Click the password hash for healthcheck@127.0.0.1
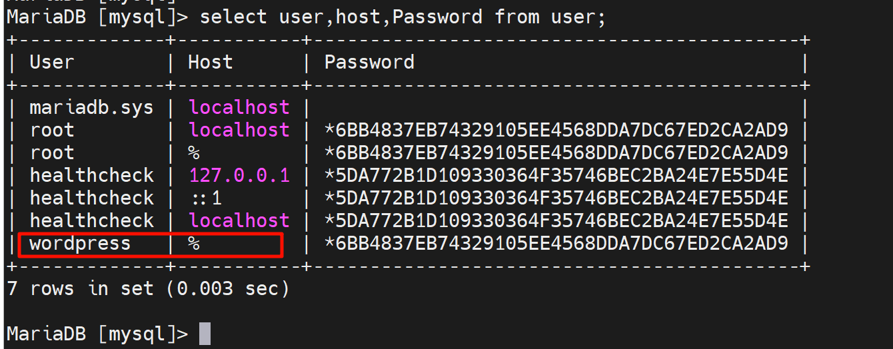Viewport: 893px width, 349px height. click(556, 176)
